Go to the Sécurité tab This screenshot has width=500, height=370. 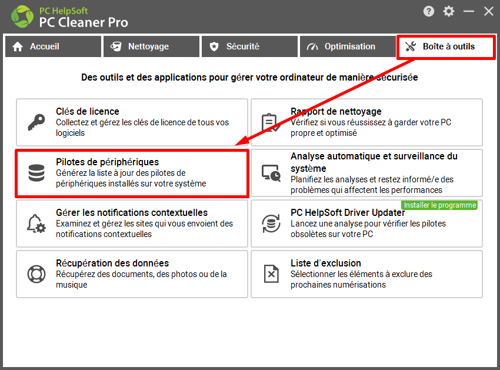(x=249, y=46)
